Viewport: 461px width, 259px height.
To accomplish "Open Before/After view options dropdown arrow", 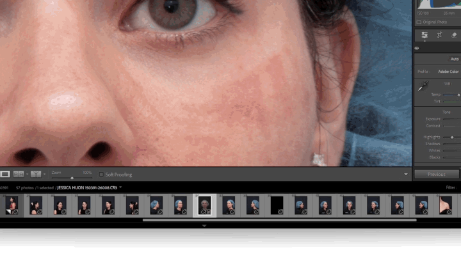I will (x=44, y=174).
